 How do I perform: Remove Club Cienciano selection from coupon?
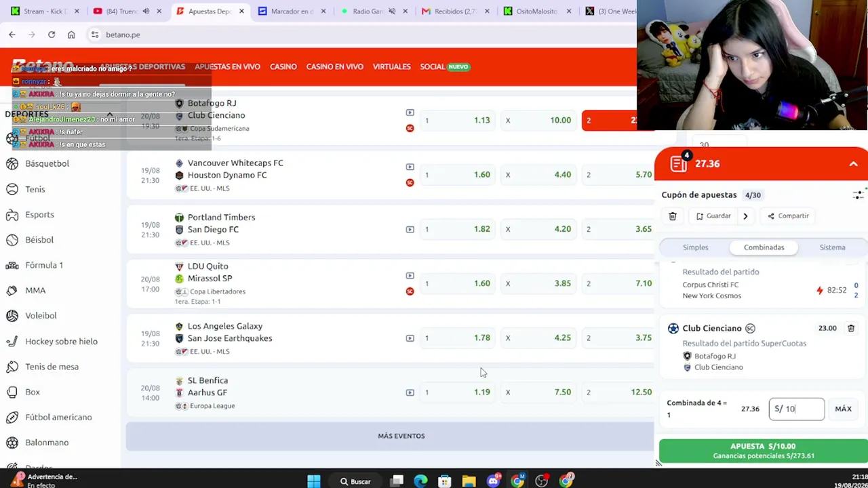(x=851, y=328)
